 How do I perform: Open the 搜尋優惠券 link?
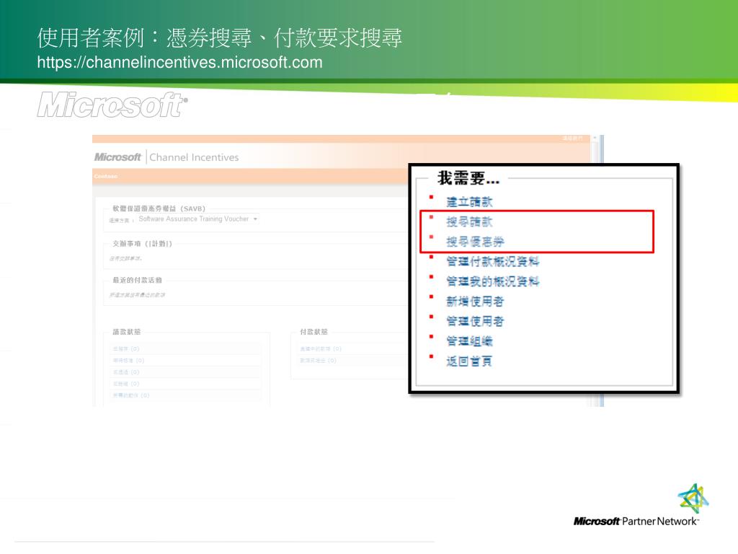tap(475, 242)
